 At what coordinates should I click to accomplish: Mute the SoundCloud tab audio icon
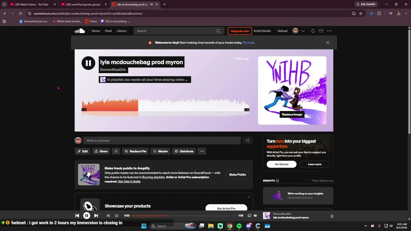coord(152,4)
